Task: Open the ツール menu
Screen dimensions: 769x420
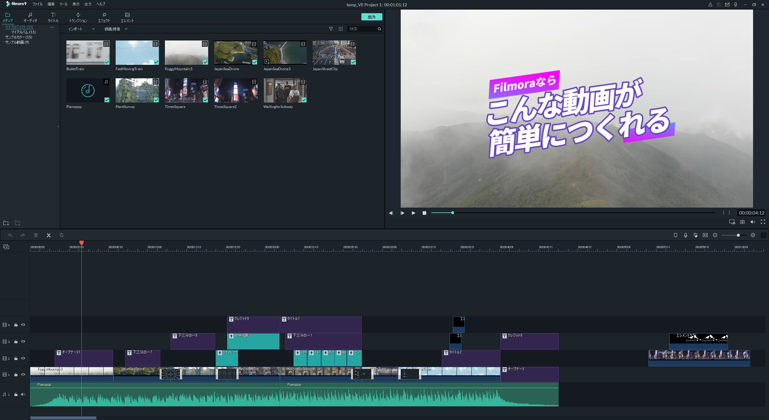Action: (63, 4)
